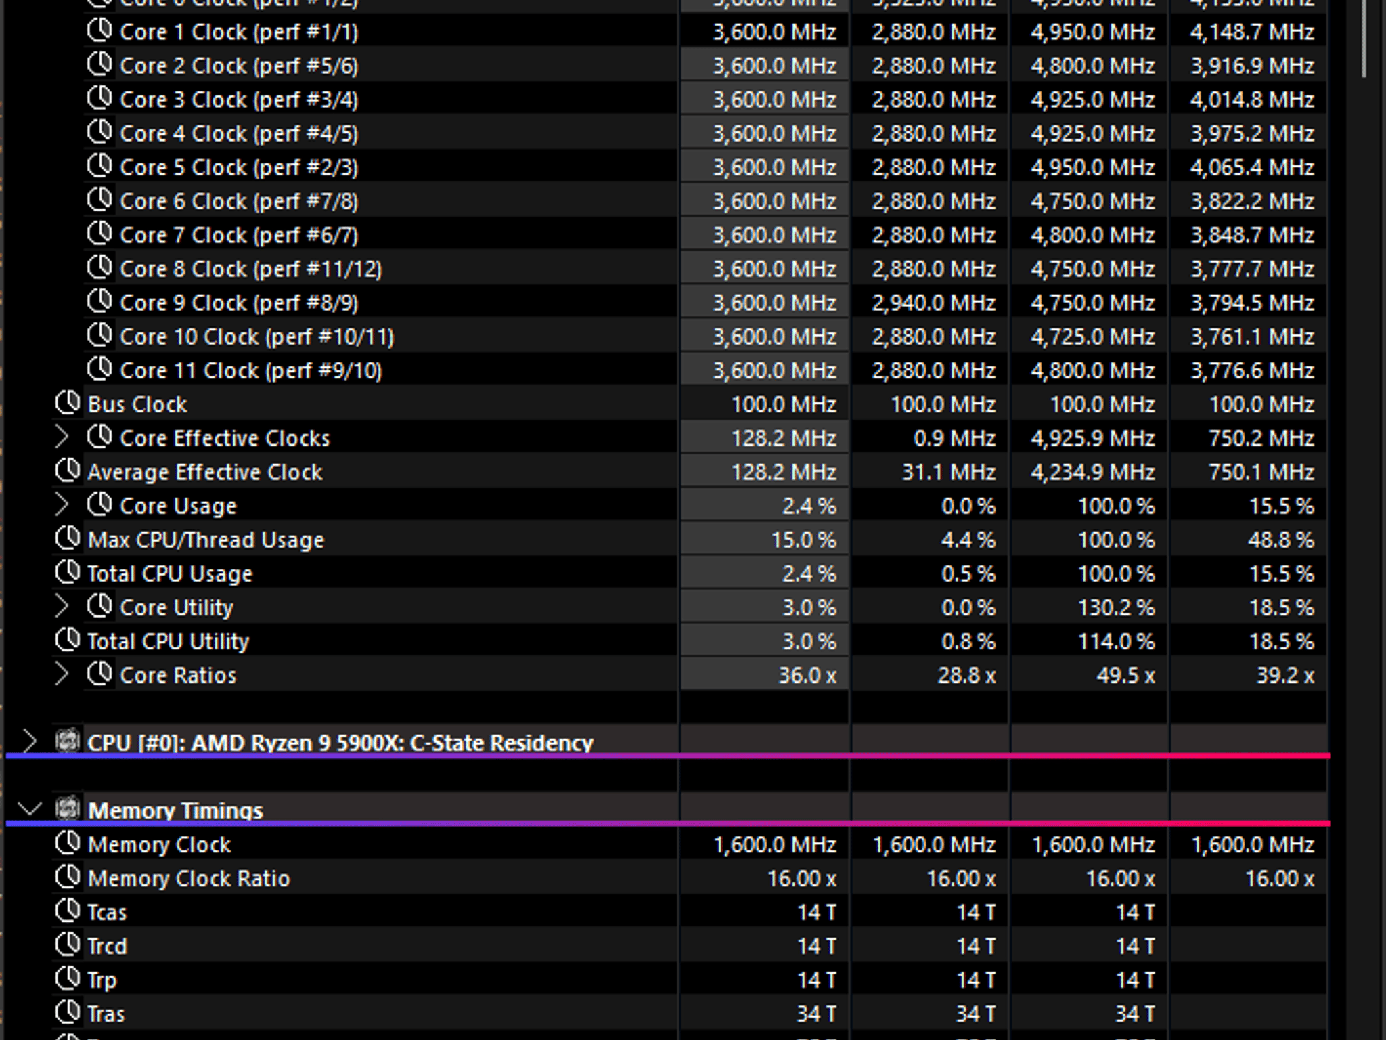The width and height of the screenshot is (1386, 1040).
Task: Collapse the Memory Timings section
Action: [x=30, y=809]
